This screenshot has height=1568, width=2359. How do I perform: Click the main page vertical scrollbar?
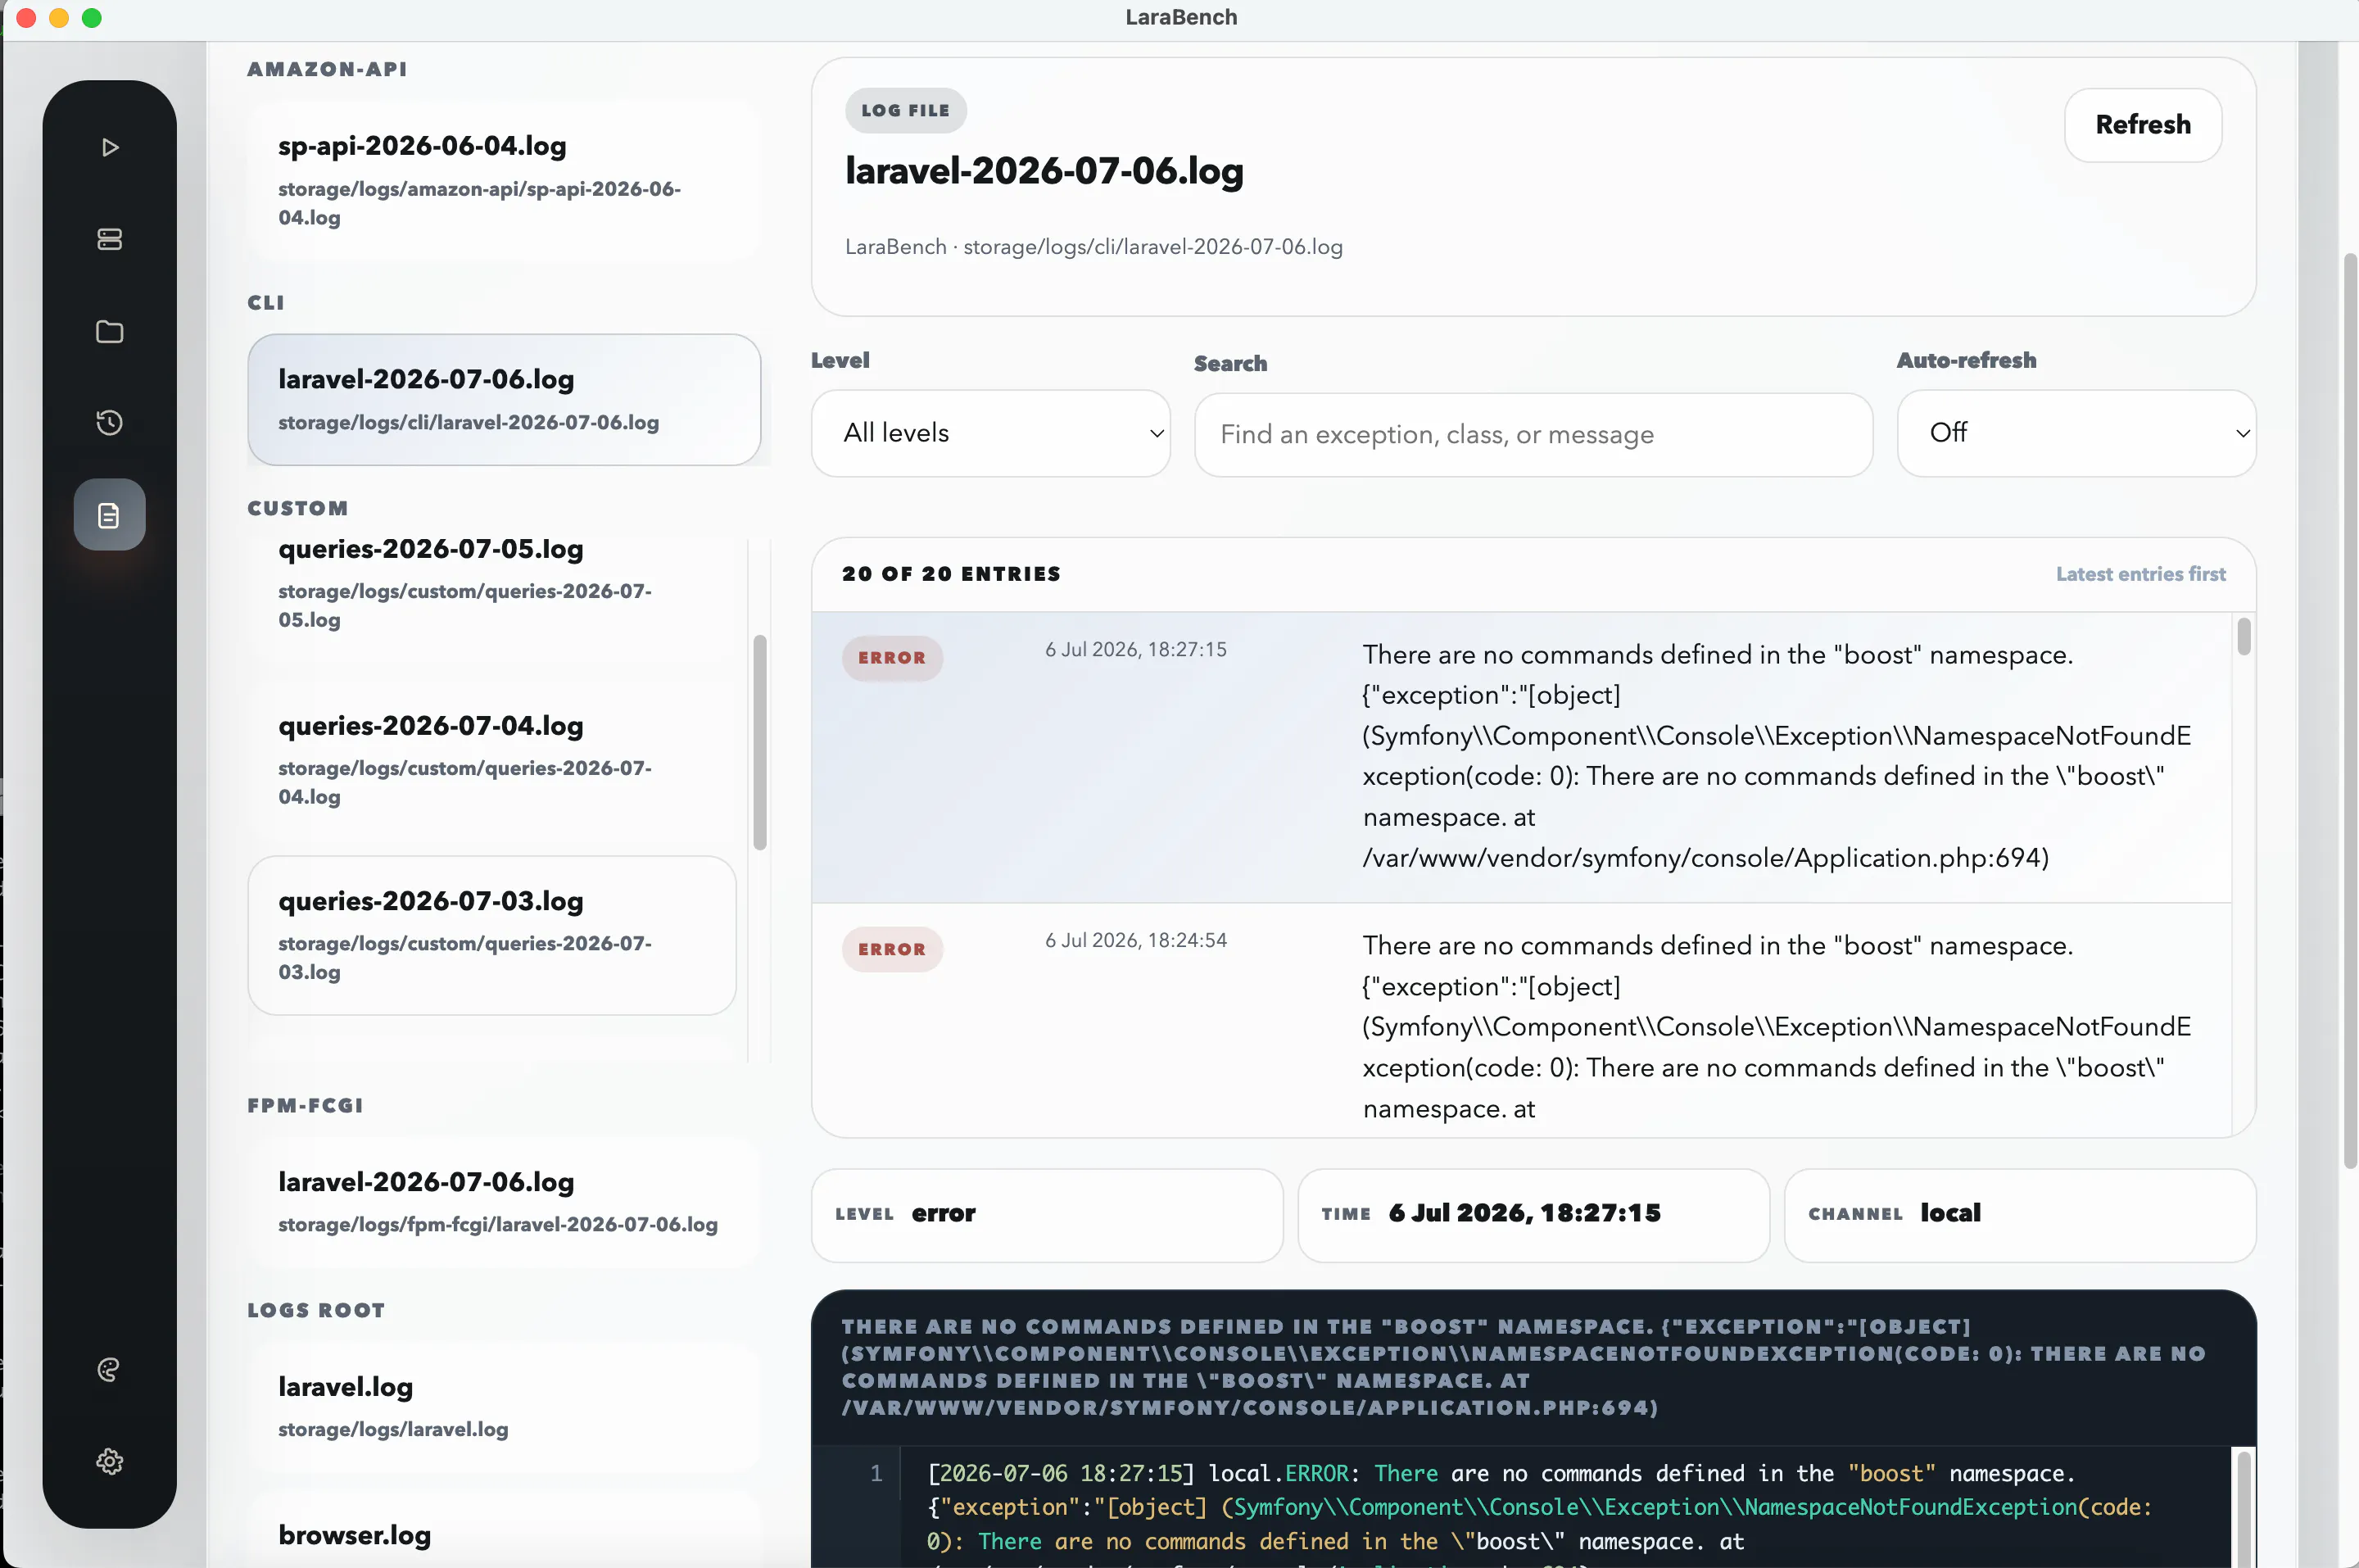tap(2350, 710)
